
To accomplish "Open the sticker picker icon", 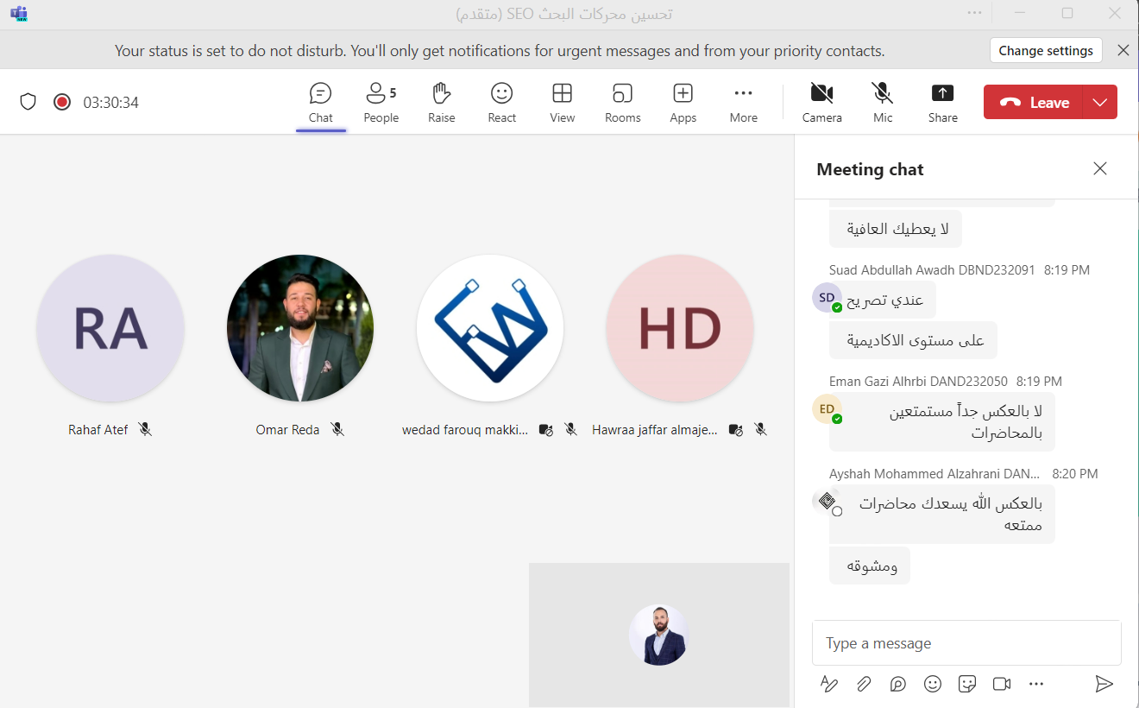I will pos(967,684).
